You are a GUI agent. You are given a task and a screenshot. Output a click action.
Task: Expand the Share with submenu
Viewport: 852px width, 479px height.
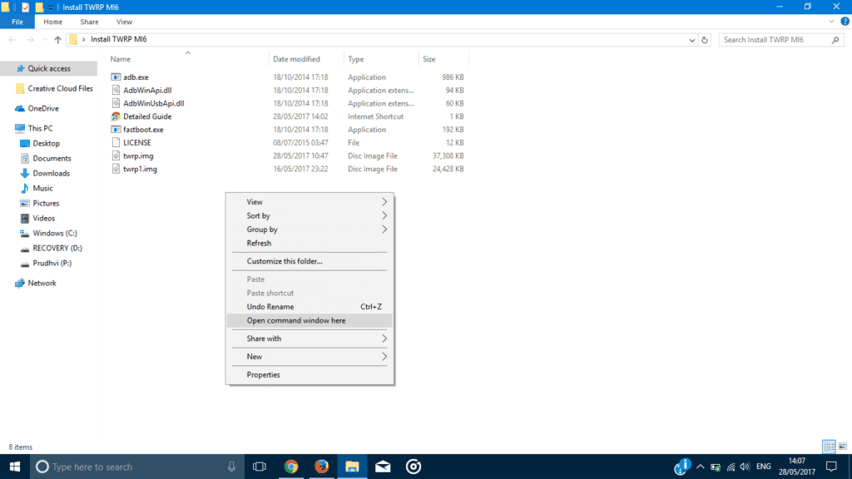310,338
